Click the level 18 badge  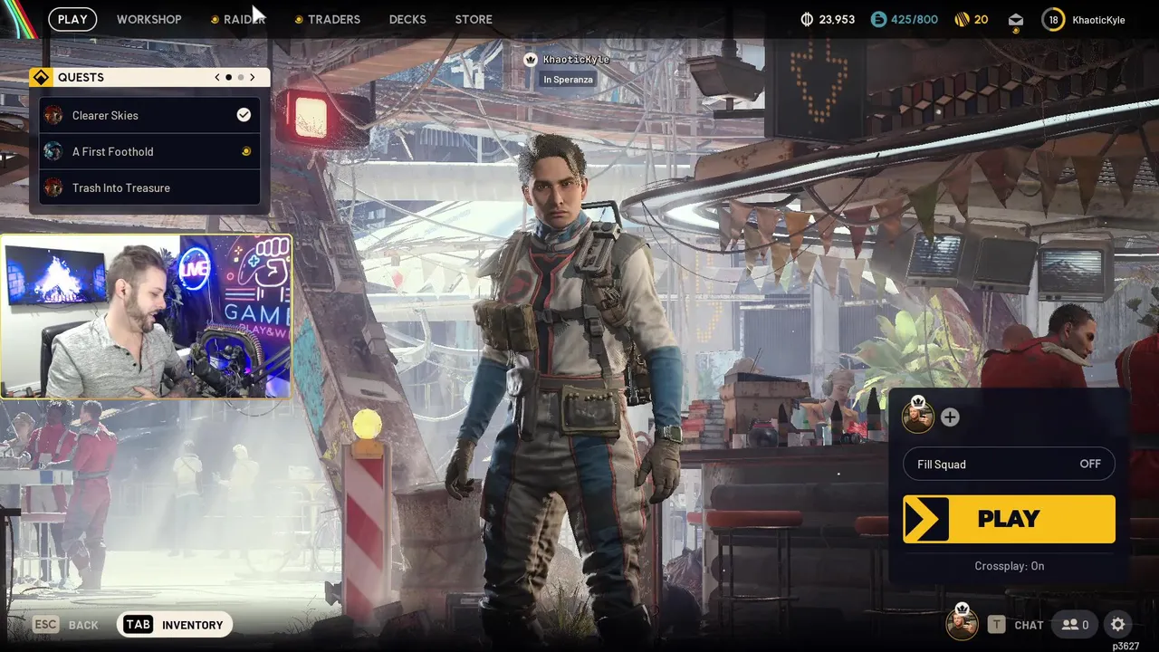(x=1053, y=19)
